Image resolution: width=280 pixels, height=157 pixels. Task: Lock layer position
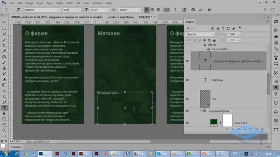click(x=205, y=40)
